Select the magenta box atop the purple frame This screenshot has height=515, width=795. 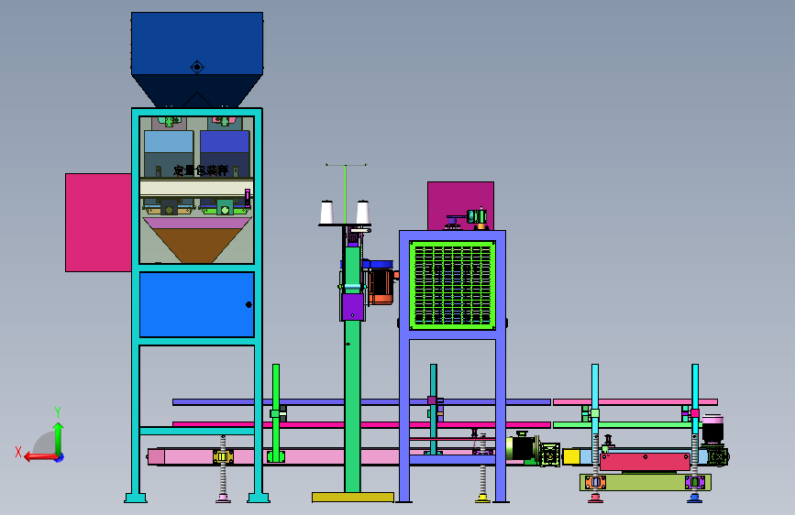click(460, 205)
